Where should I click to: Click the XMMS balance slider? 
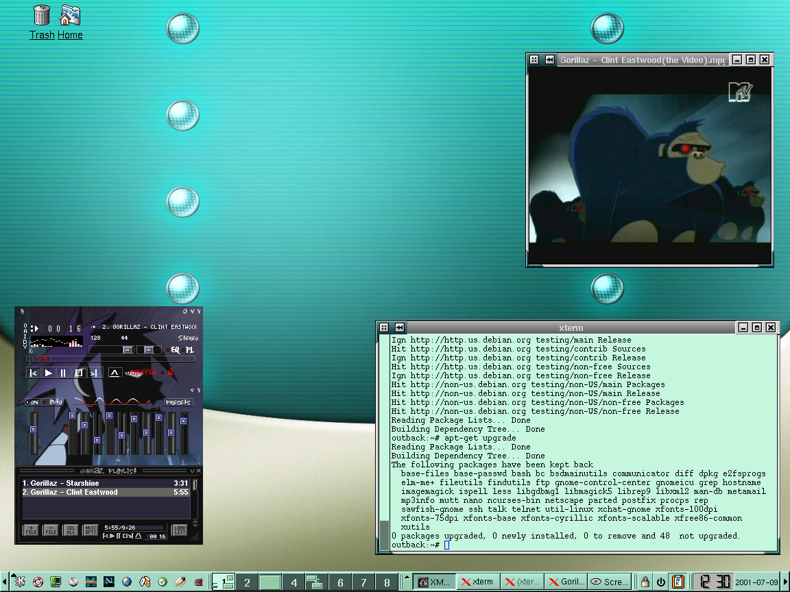(150, 350)
